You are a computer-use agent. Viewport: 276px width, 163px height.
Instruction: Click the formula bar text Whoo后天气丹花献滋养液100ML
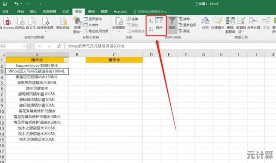tap(96, 46)
